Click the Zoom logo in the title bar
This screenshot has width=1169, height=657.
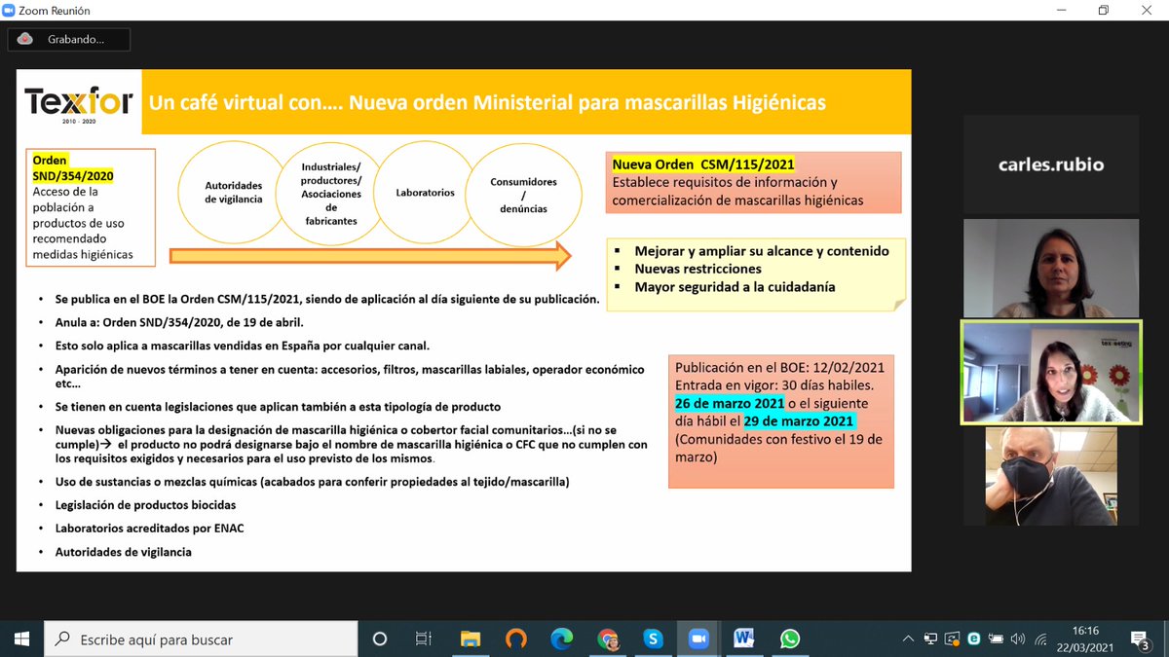click(11, 11)
